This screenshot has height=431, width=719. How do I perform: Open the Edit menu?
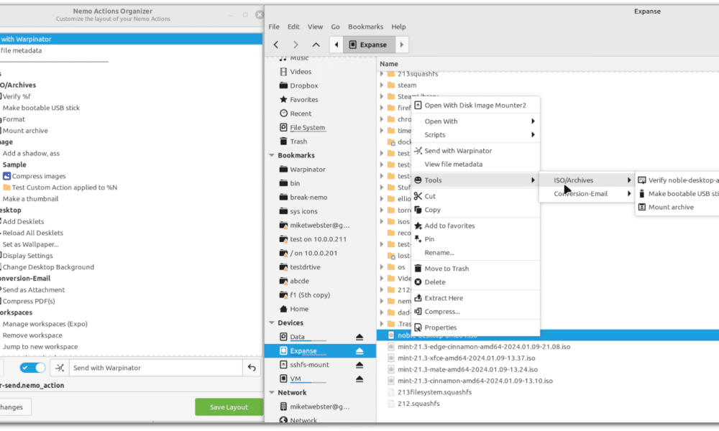293,27
